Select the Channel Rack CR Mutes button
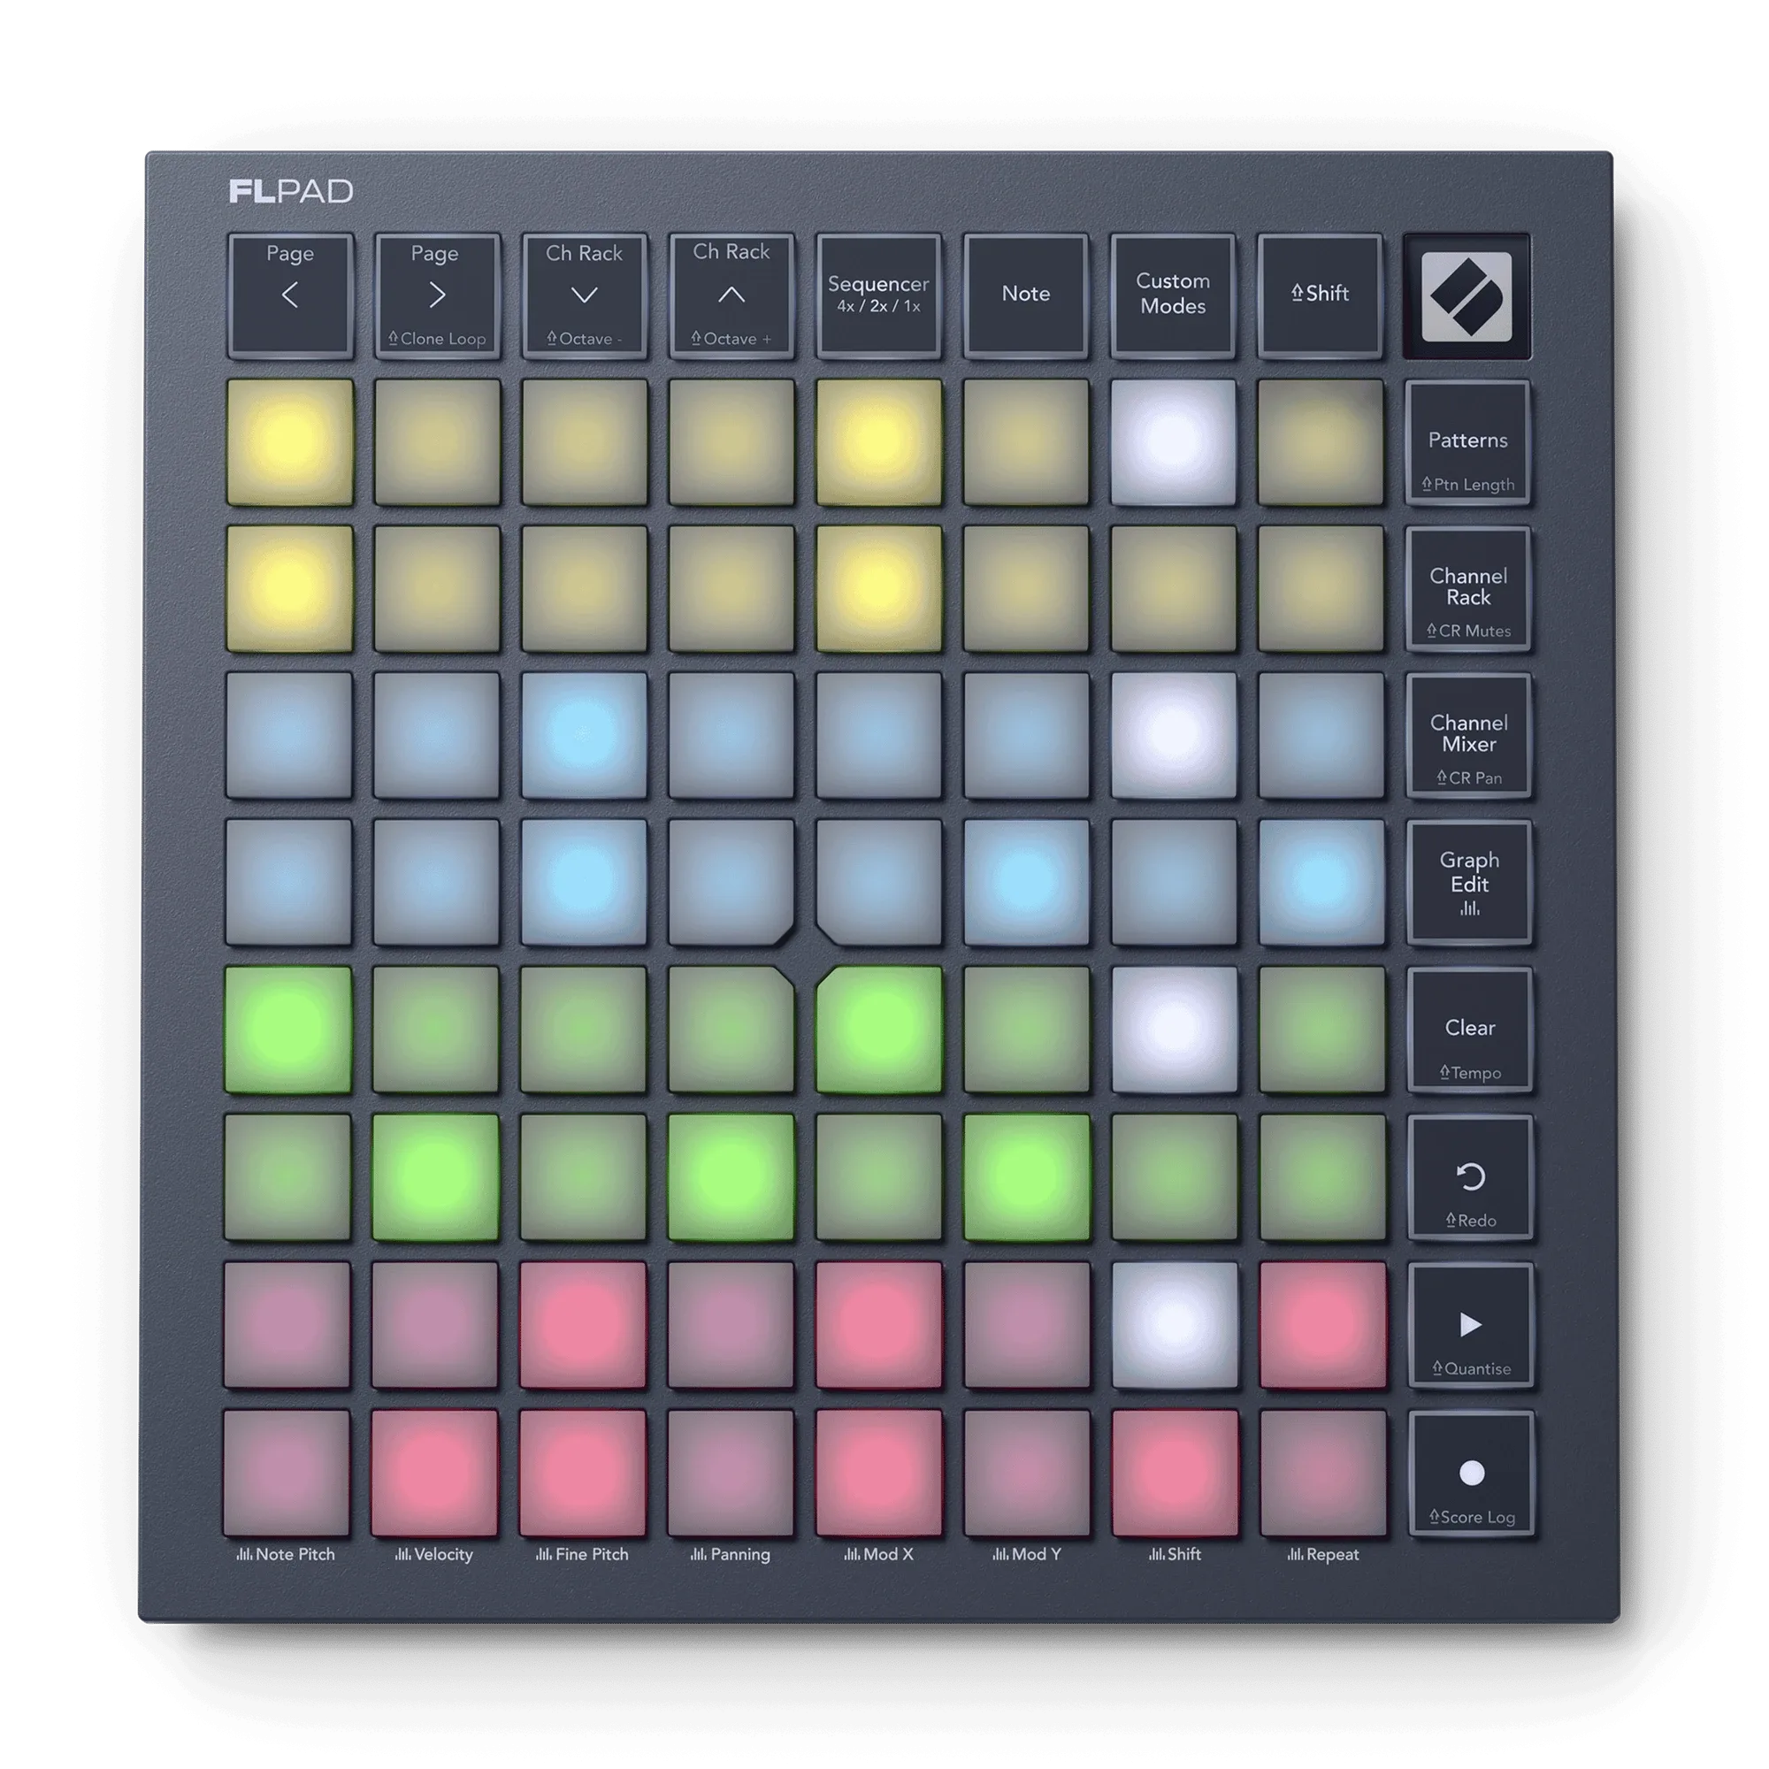This screenshot has width=1769, height=1769. [x=1467, y=589]
